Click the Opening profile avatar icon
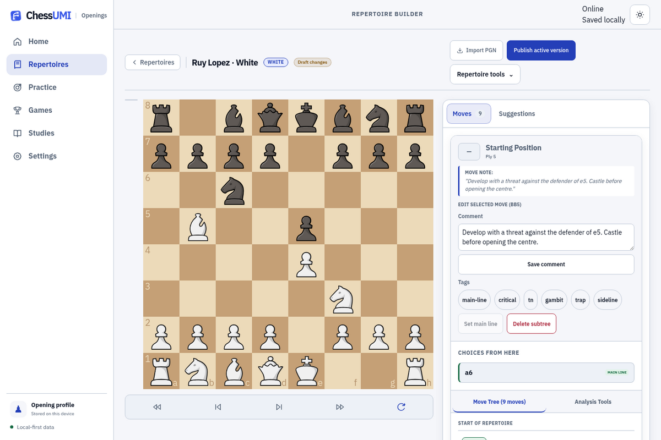 click(x=19, y=409)
